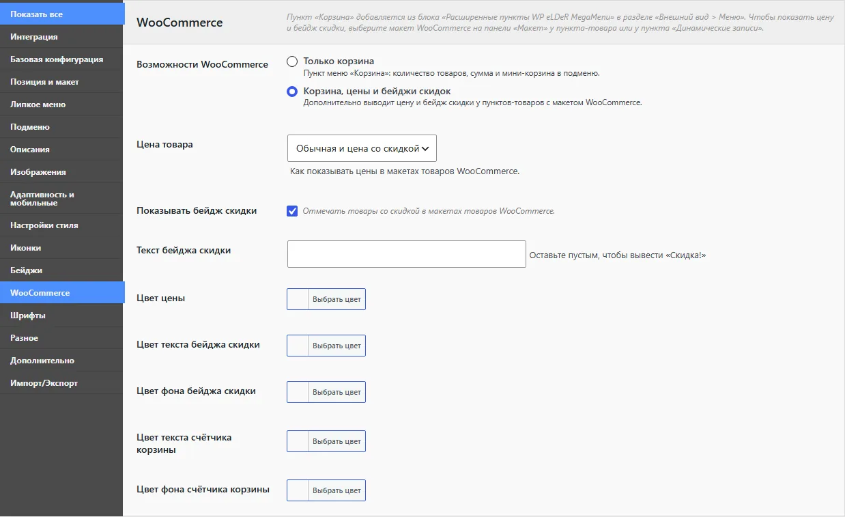Click the WooCommerce page heading

tap(180, 23)
